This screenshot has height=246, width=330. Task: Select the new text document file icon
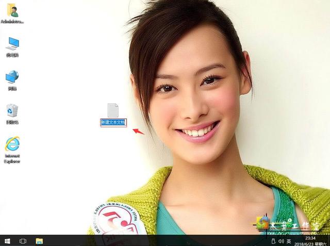click(x=113, y=110)
